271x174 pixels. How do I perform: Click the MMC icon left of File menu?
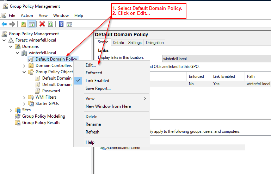[3, 15]
